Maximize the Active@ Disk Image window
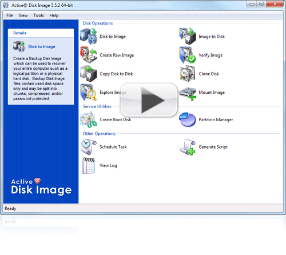The height and width of the screenshot is (255, 286). (261, 4)
